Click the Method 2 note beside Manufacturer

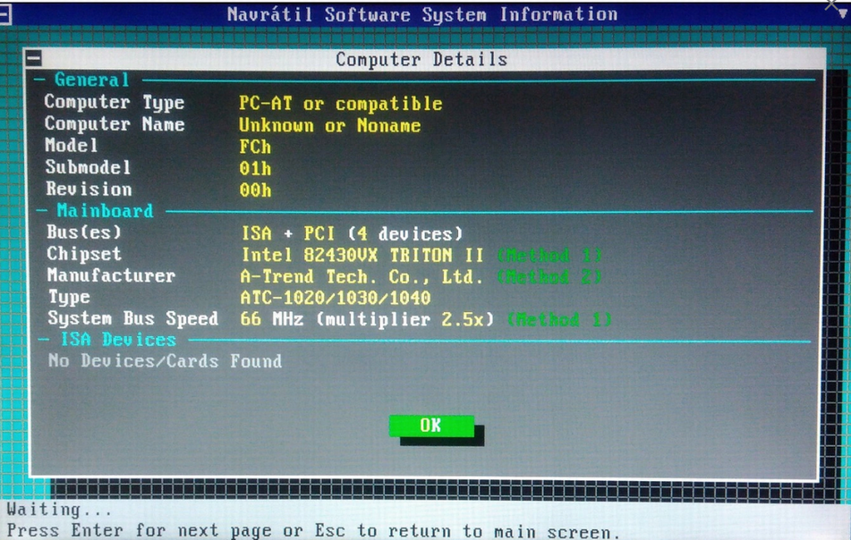click(549, 276)
